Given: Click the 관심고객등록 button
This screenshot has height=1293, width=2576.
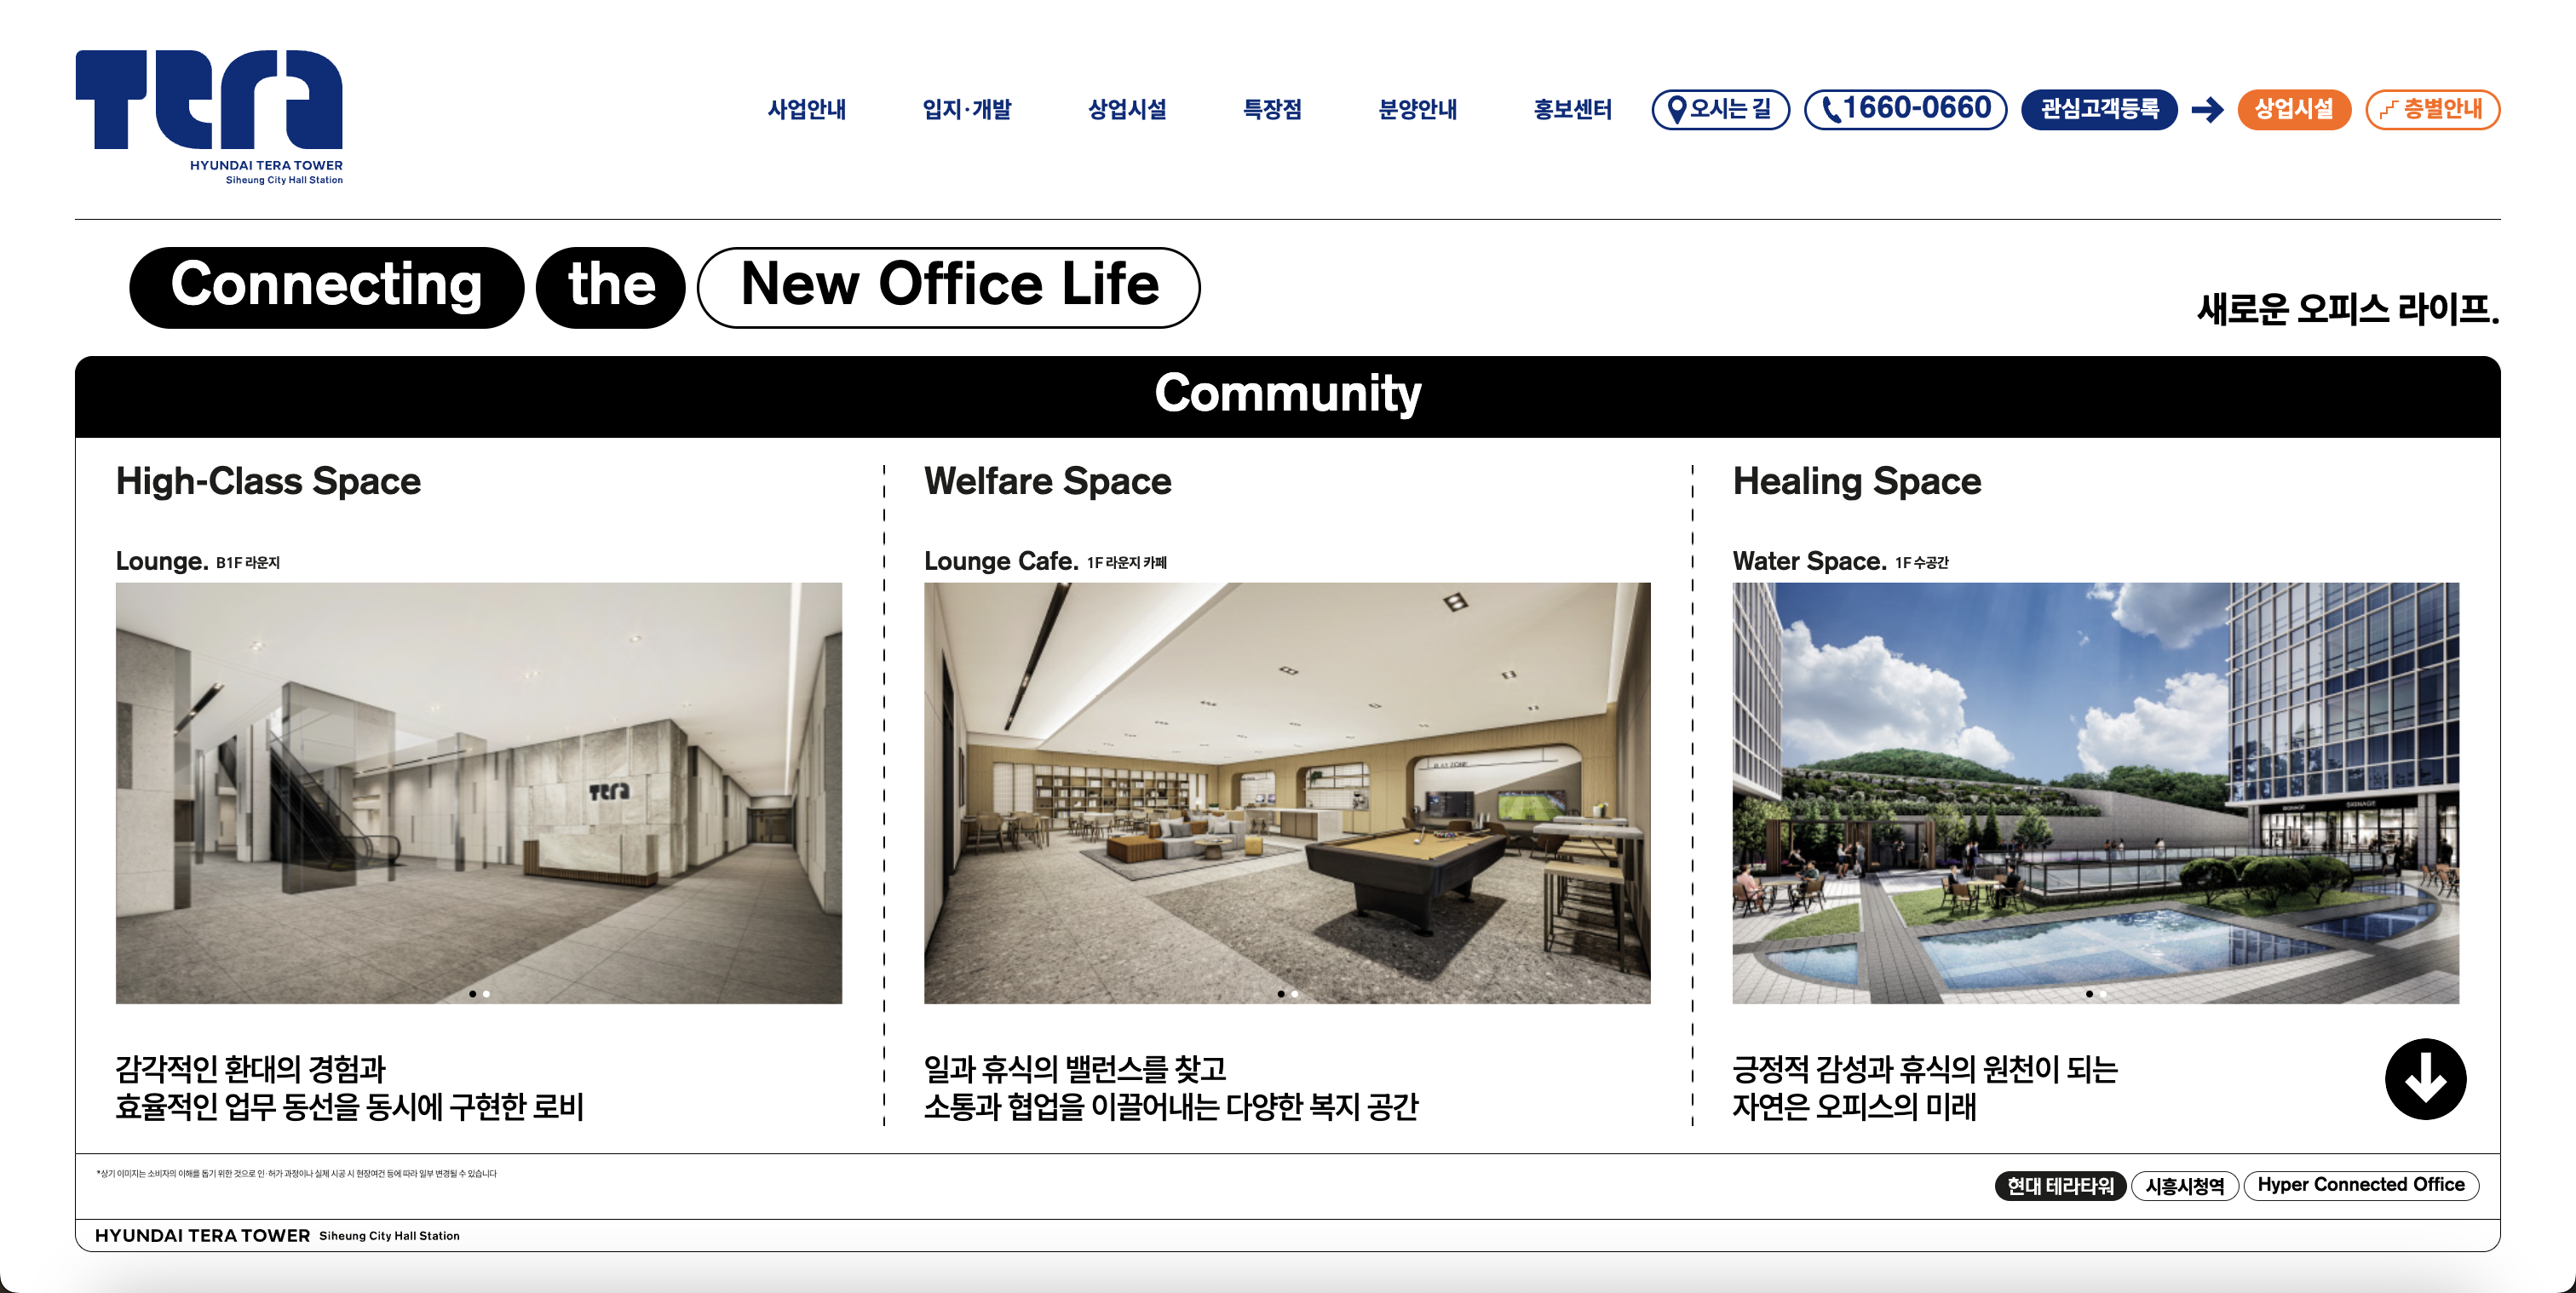Looking at the screenshot, I should tap(2099, 109).
